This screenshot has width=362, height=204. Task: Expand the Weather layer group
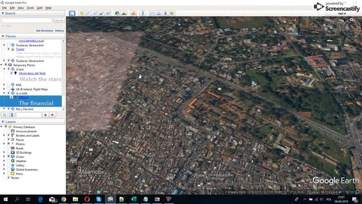point(4,161)
